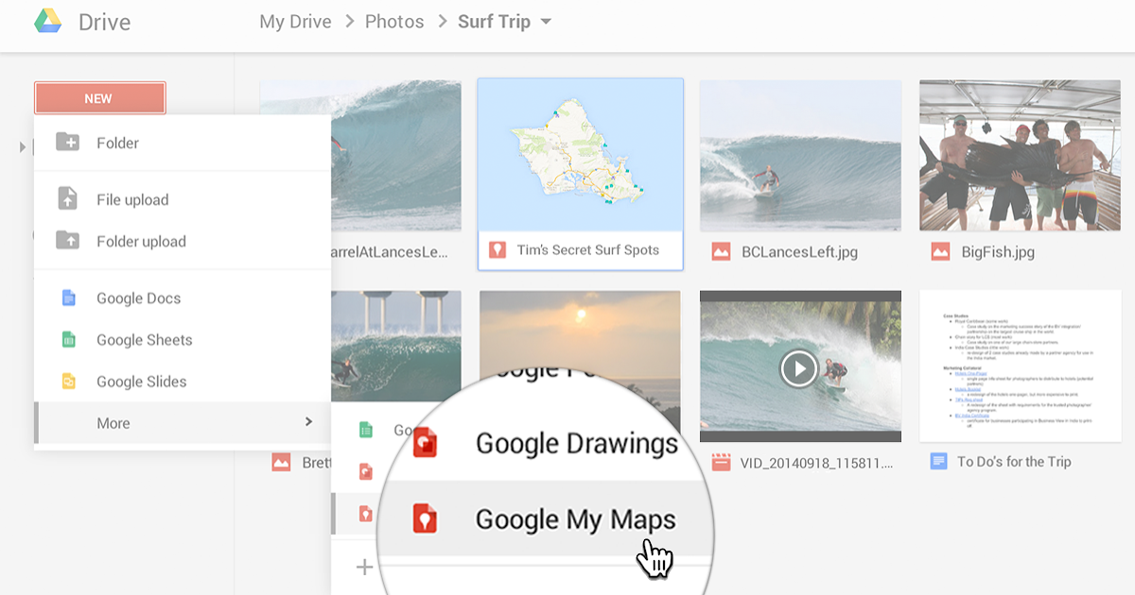Select VID_20140918_115811 file name
This screenshot has width=1135, height=595.
pyautogui.click(x=818, y=463)
